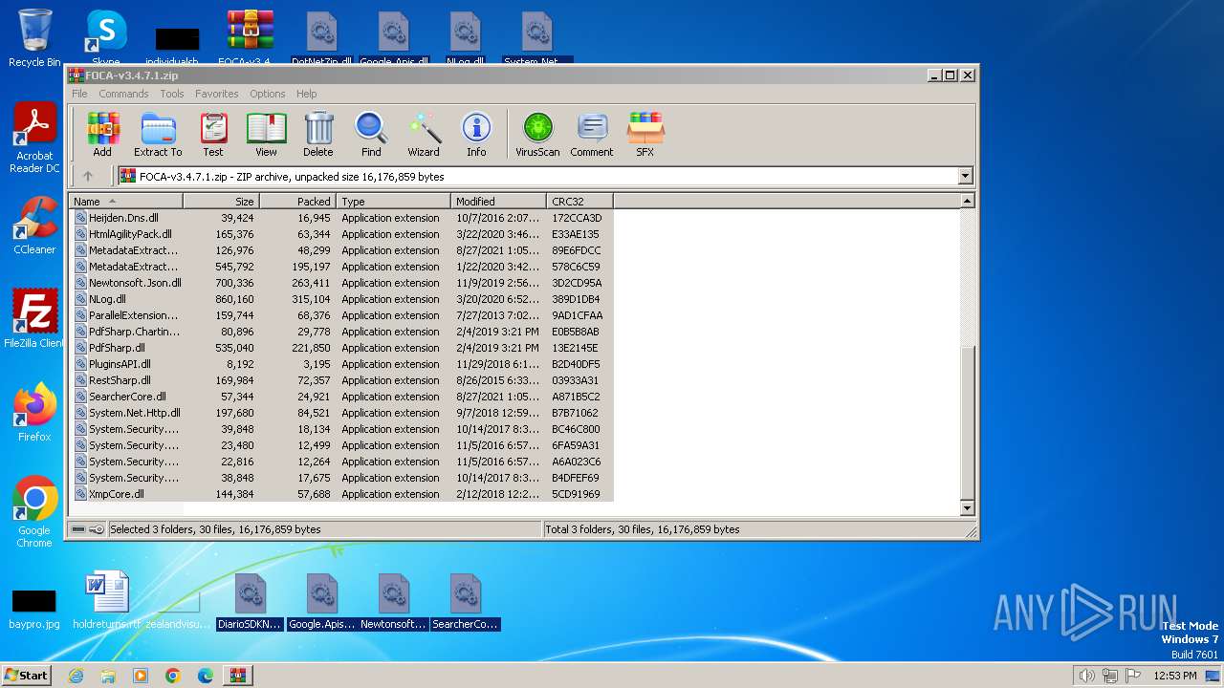Select PluginsAPI.dll row
This screenshot has width=1224, height=688.
[x=340, y=364]
